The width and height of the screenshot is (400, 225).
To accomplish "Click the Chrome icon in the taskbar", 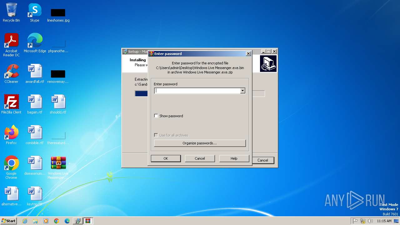I will coord(57,221).
